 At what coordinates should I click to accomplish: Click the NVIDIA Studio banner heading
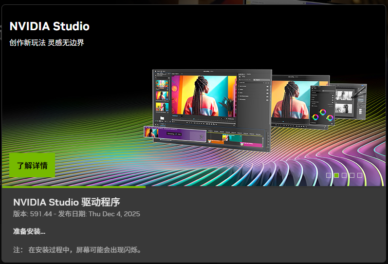50,26
